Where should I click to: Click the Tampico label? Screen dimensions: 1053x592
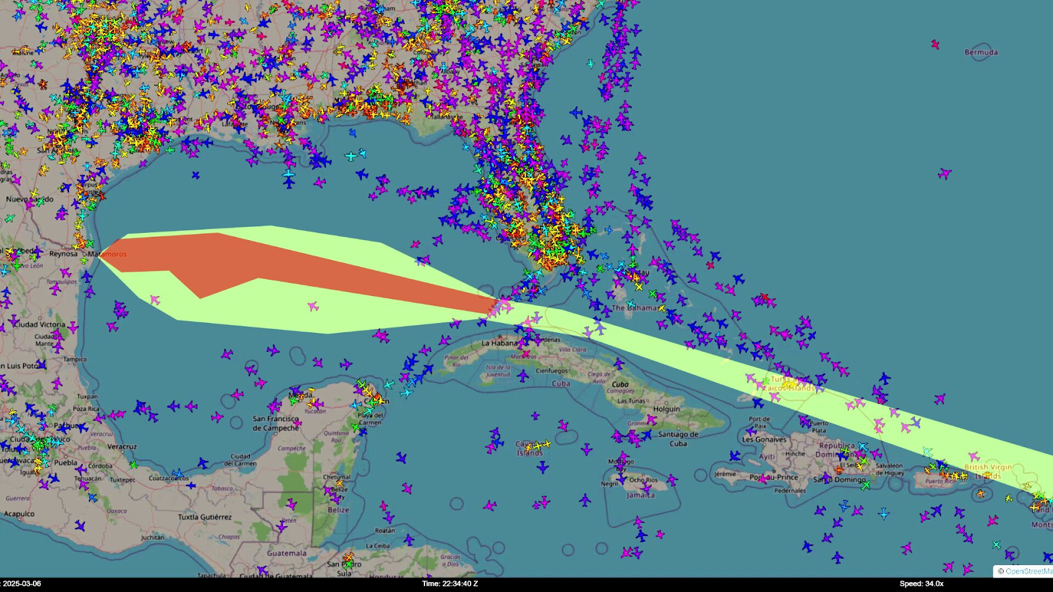click(75, 359)
